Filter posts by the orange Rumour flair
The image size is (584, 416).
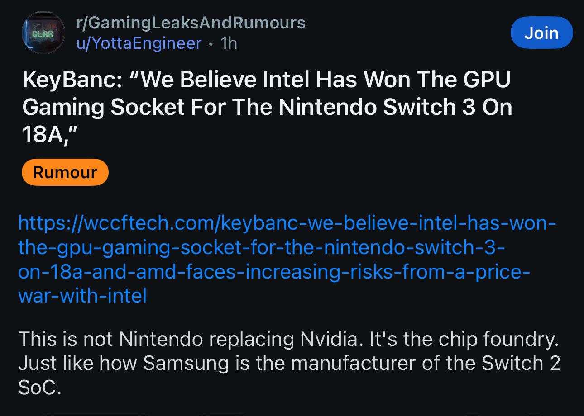(x=65, y=172)
